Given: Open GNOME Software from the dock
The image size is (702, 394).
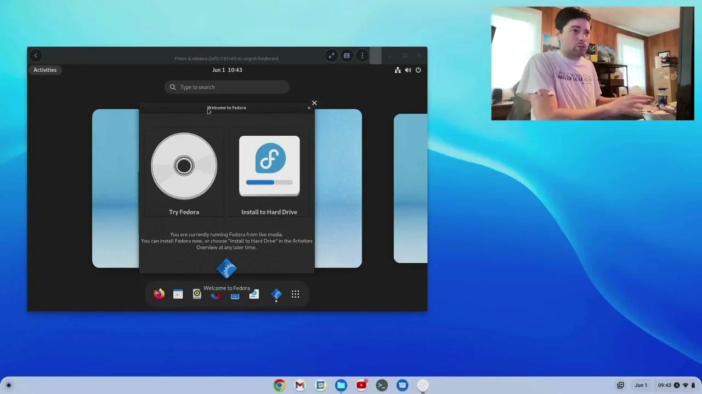Looking at the screenshot, I should [x=216, y=295].
